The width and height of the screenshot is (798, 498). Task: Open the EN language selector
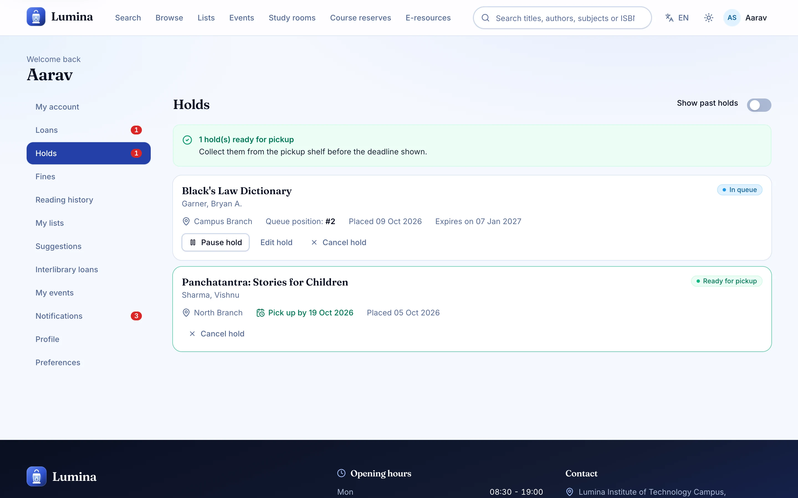click(x=677, y=18)
